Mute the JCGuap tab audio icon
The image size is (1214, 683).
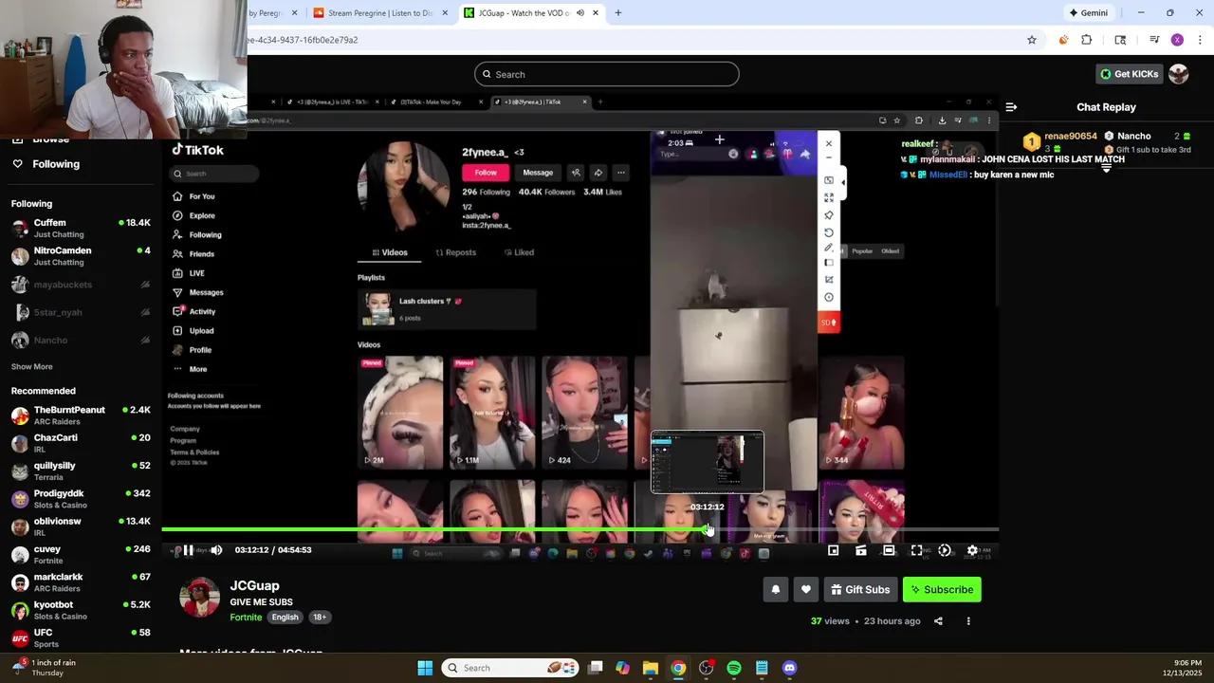(579, 13)
